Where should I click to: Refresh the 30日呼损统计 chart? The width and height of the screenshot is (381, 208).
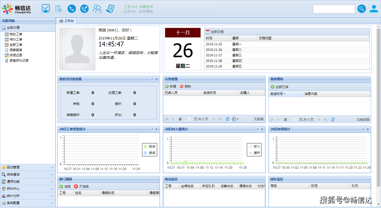coord(363,129)
